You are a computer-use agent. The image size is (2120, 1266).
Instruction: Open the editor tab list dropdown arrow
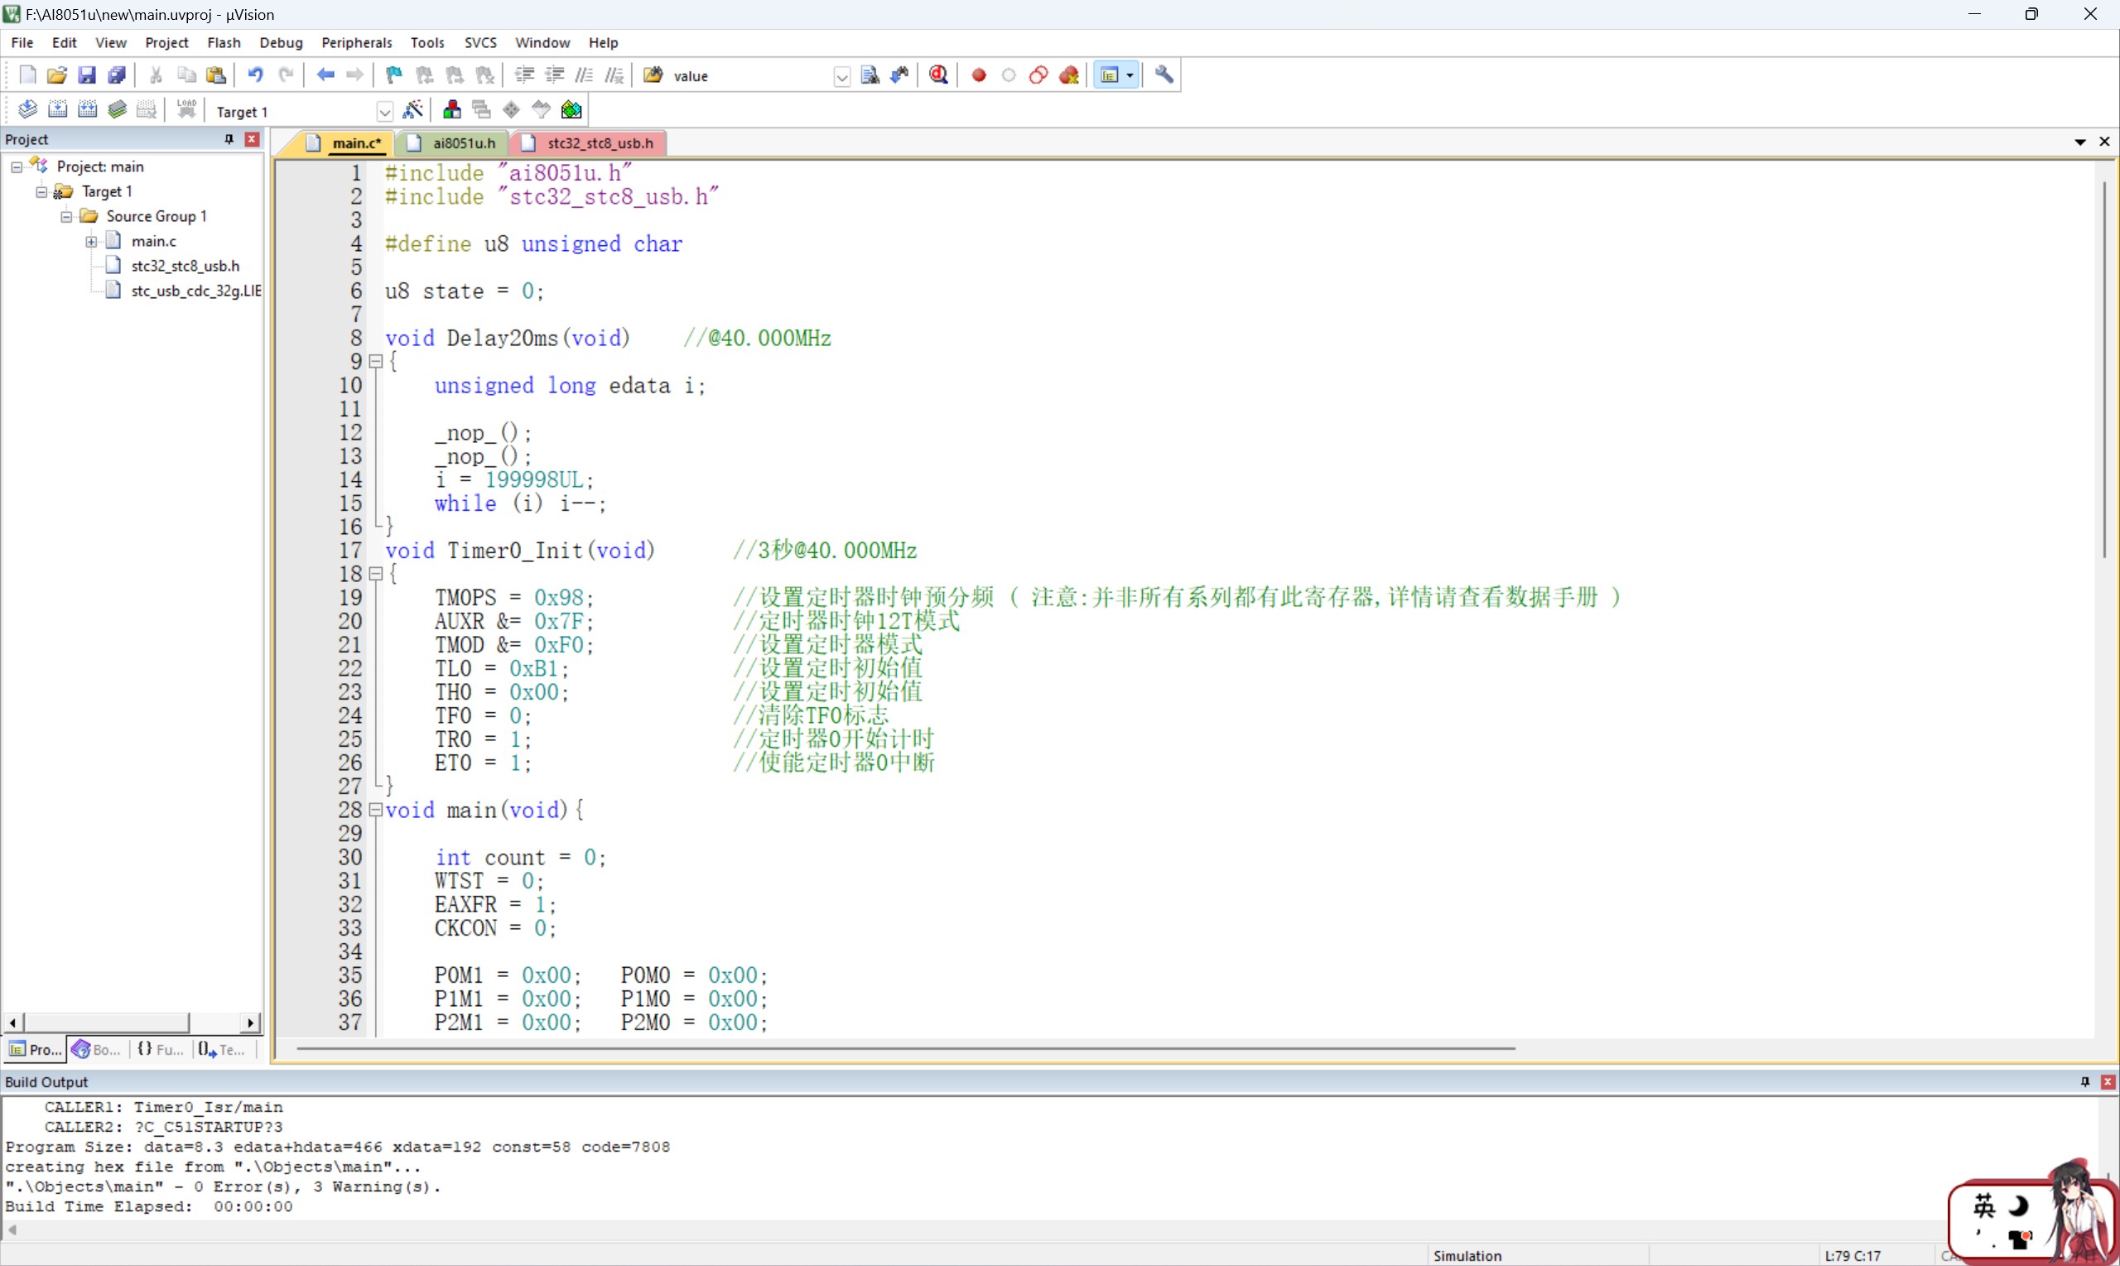coord(2080,142)
